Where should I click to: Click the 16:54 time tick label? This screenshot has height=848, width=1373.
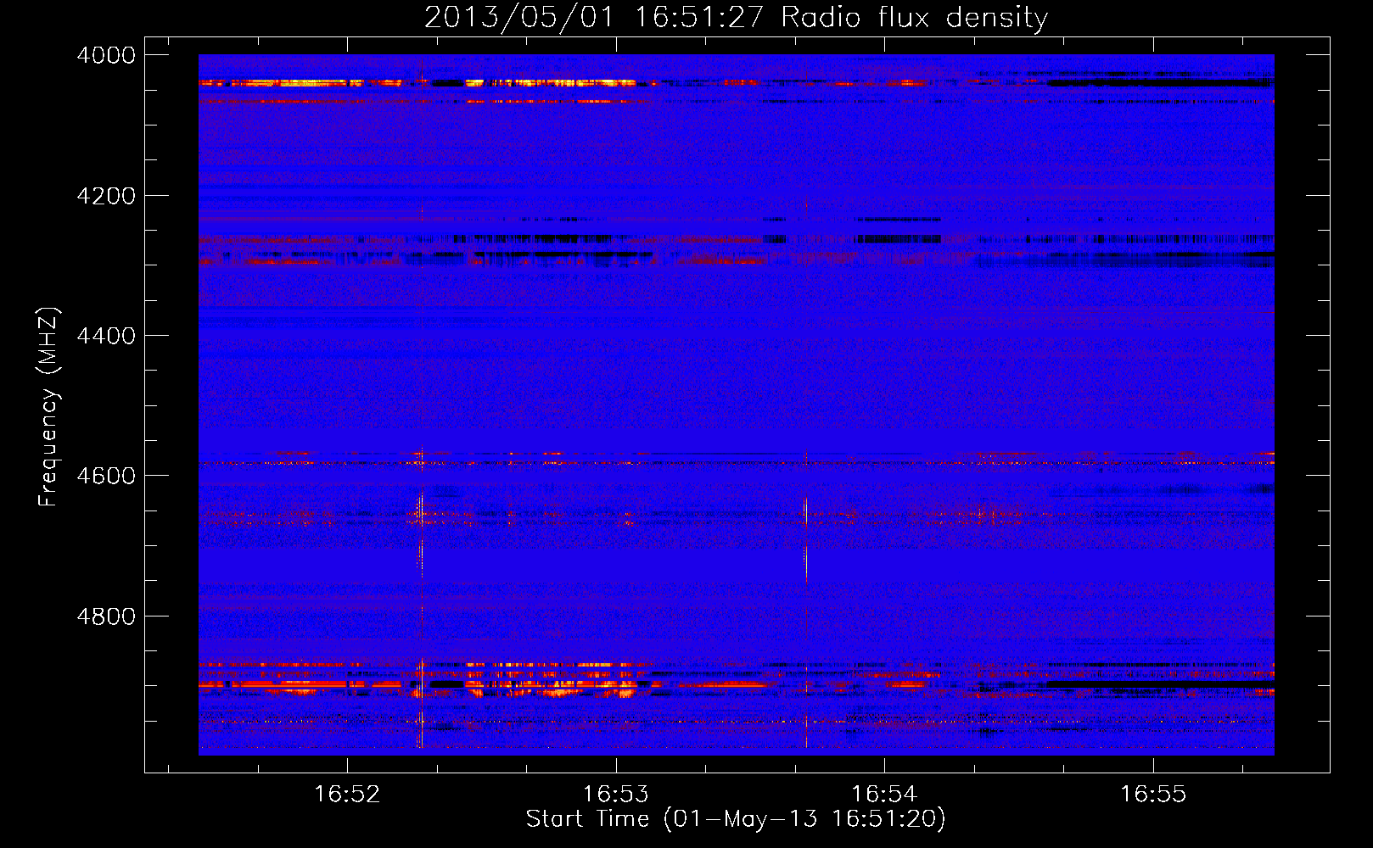tap(885, 795)
